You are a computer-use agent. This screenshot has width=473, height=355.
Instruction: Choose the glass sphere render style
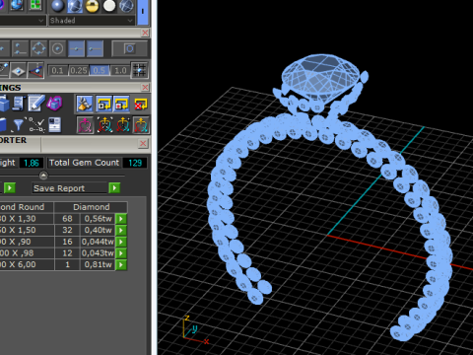(x=126, y=6)
